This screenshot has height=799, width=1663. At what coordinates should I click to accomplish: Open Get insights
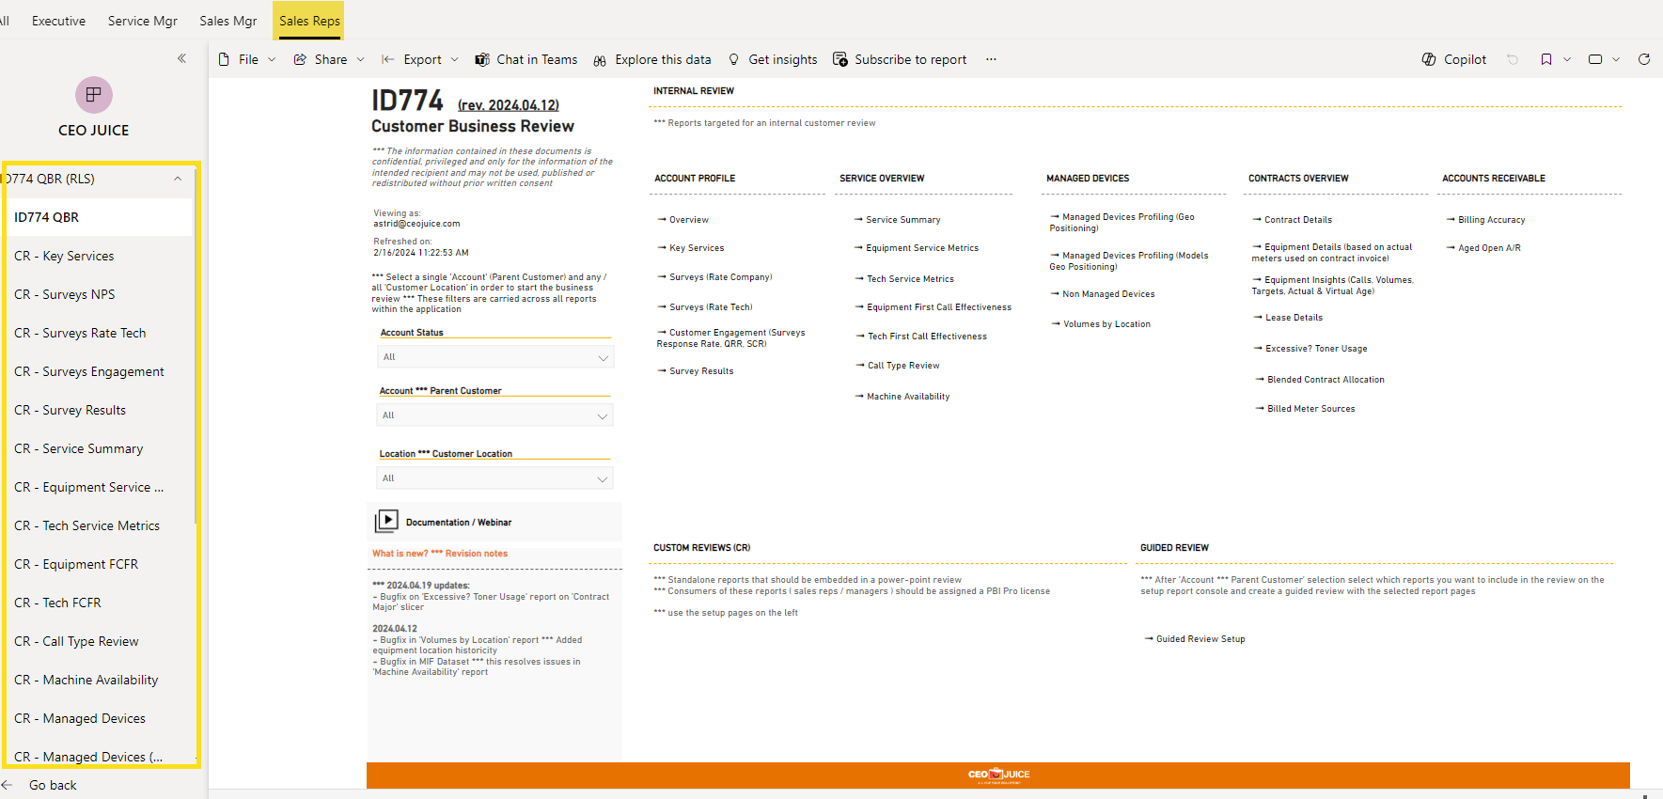point(773,59)
